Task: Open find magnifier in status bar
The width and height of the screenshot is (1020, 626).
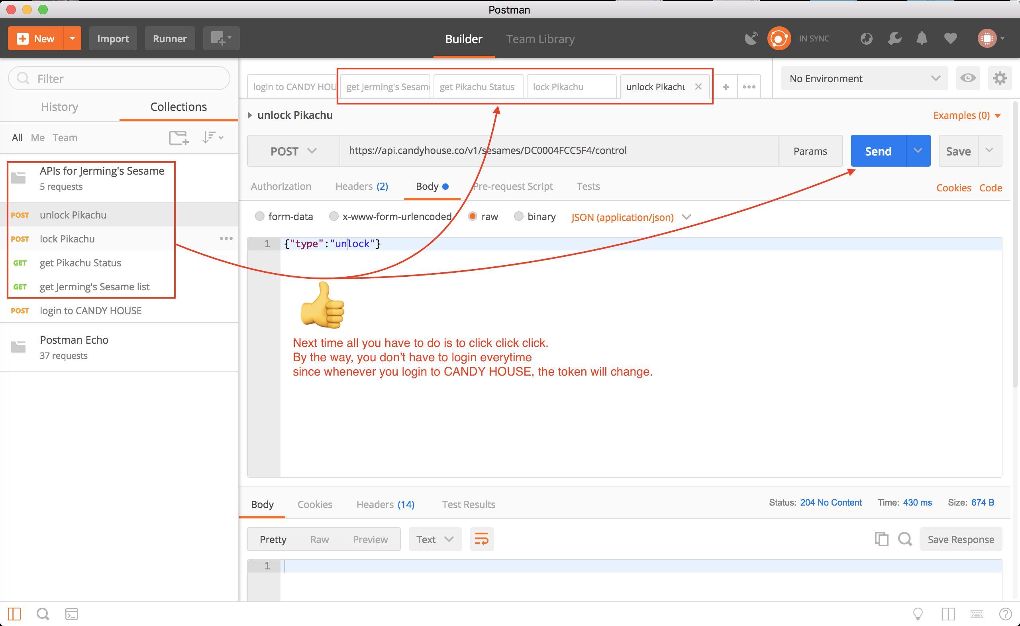Action: point(43,614)
